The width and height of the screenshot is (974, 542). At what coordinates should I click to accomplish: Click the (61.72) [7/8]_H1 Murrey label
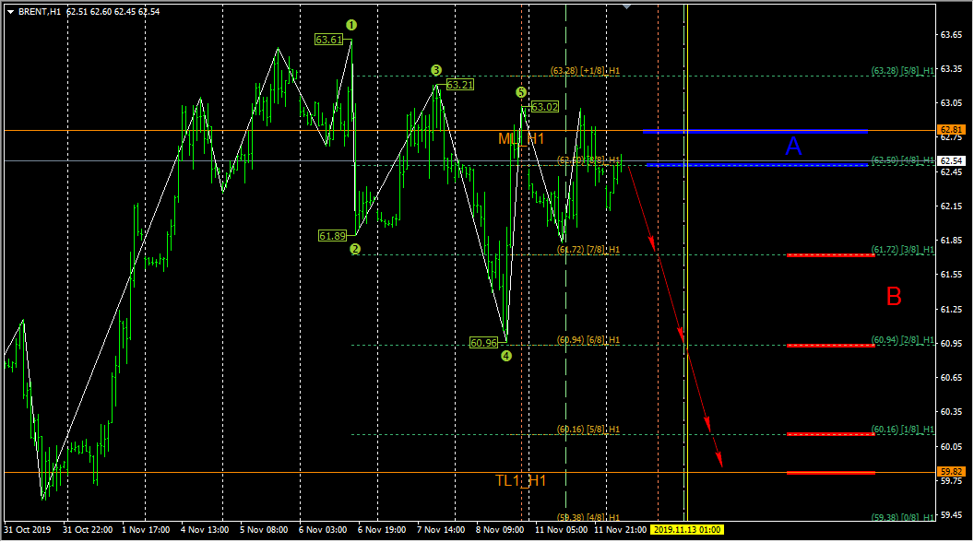588,250
